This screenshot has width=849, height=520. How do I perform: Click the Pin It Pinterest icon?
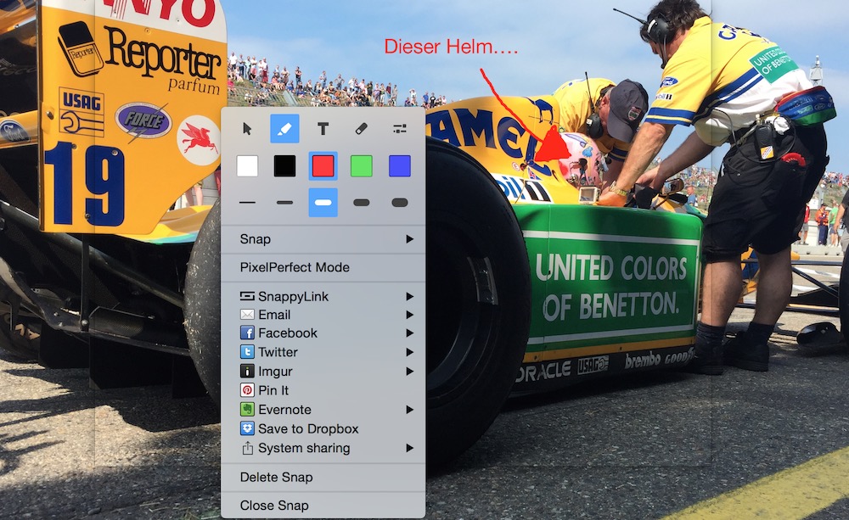[247, 390]
